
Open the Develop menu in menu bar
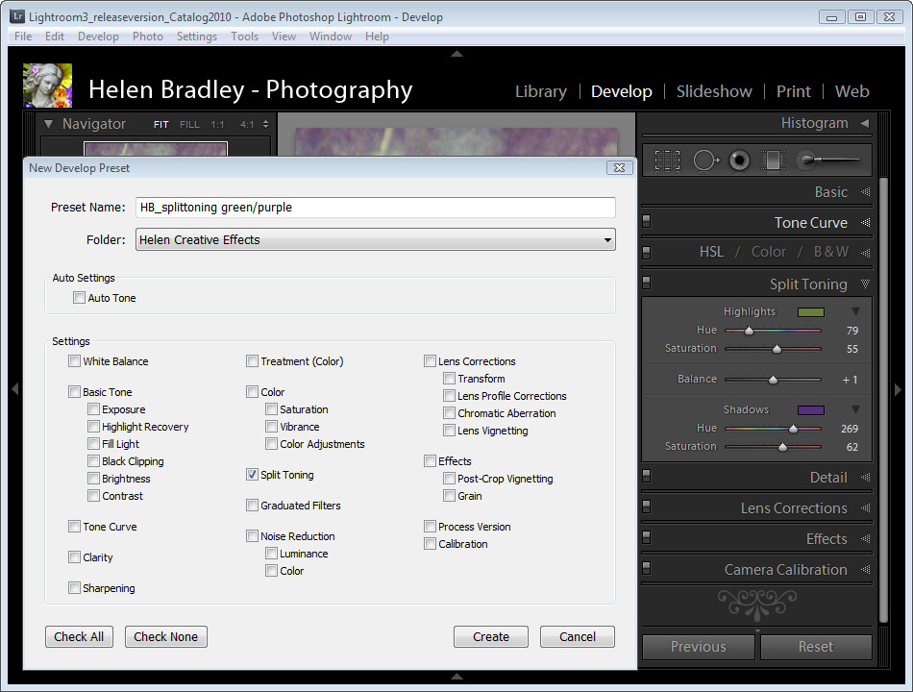click(98, 37)
